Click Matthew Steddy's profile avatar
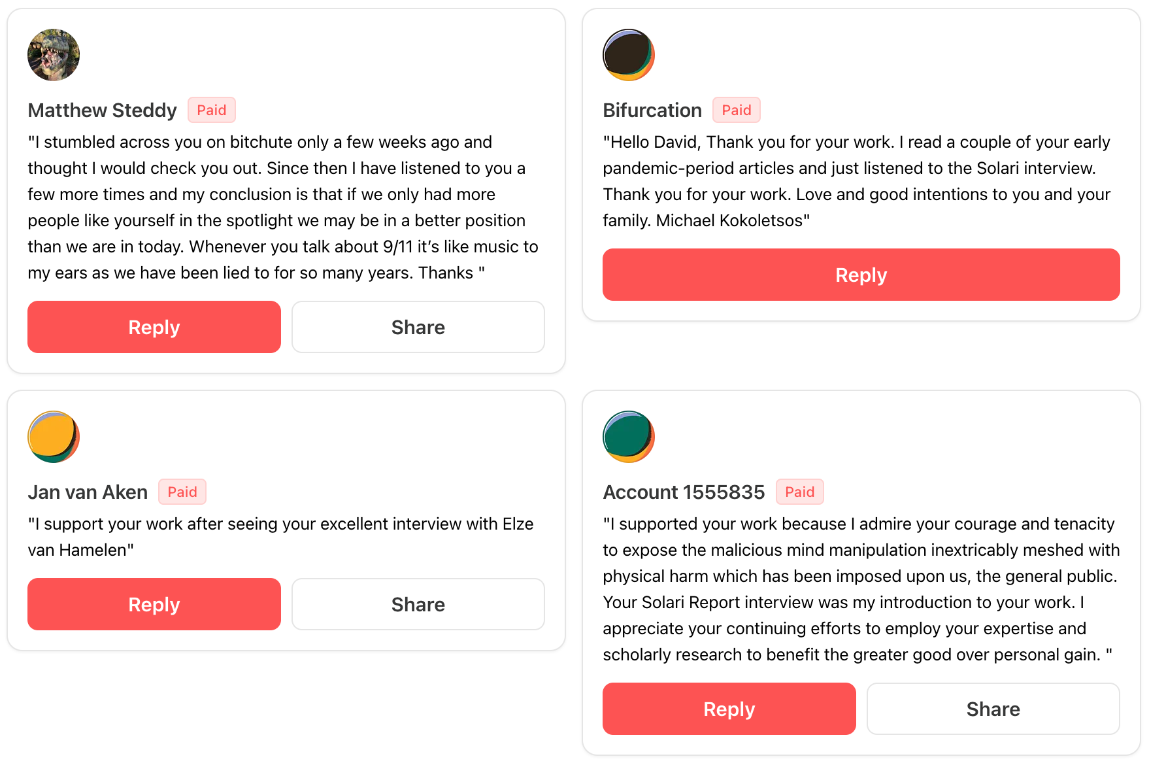Viewport: 1149px width, 765px height. click(54, 55)
